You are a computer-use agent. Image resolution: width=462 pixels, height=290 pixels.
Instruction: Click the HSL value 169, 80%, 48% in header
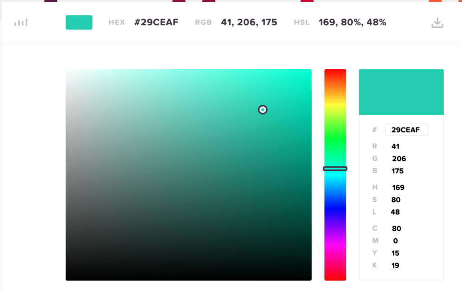tap(352, 22)
